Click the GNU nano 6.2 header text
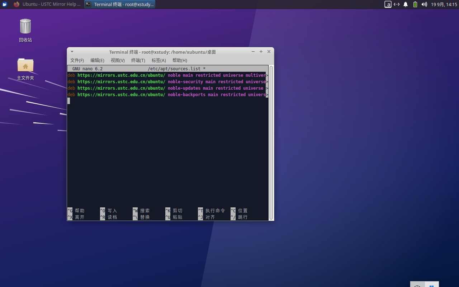This screenshot has height=287, width=459. (87, 69)
